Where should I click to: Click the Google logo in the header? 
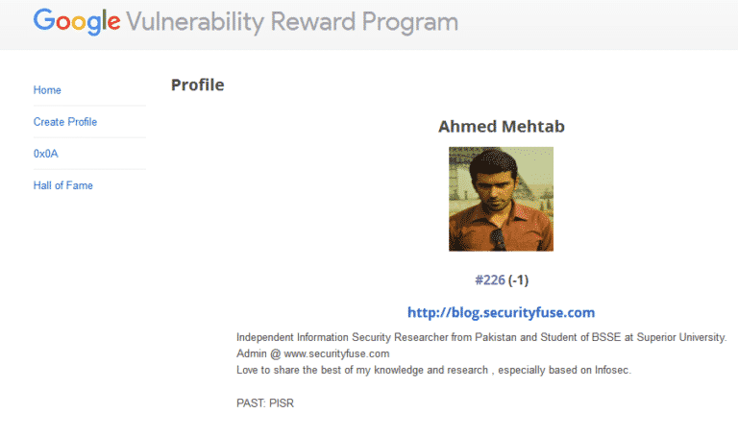pos(76,21)
